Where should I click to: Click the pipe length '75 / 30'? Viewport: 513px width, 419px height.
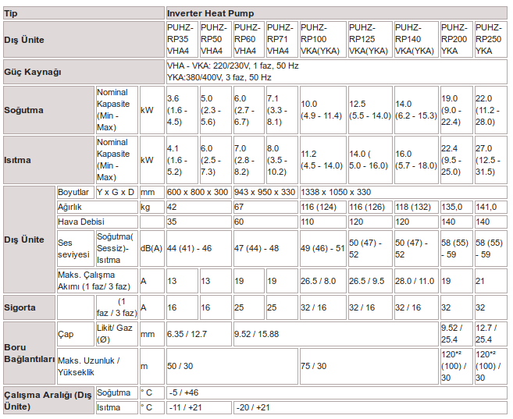[369, 366]
